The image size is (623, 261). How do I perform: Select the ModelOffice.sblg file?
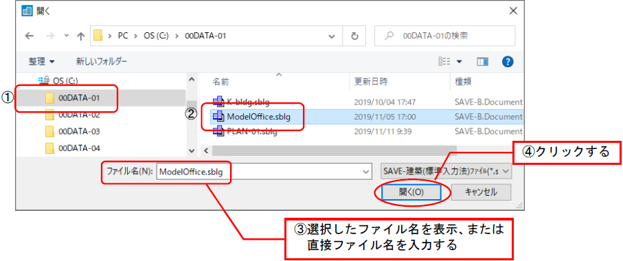tap(258, 116)
